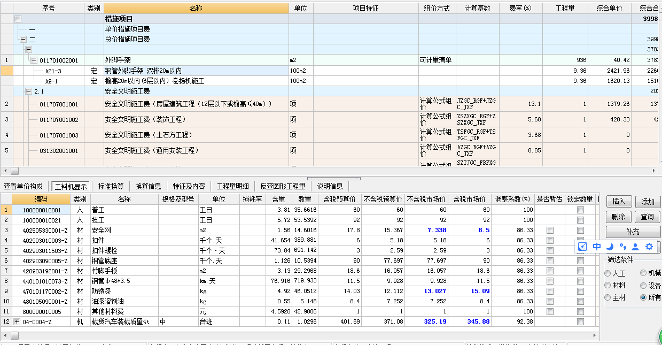Check 是否暂估 for the 钢管底座 row
The image size is (662, 345).
[550, 260]
